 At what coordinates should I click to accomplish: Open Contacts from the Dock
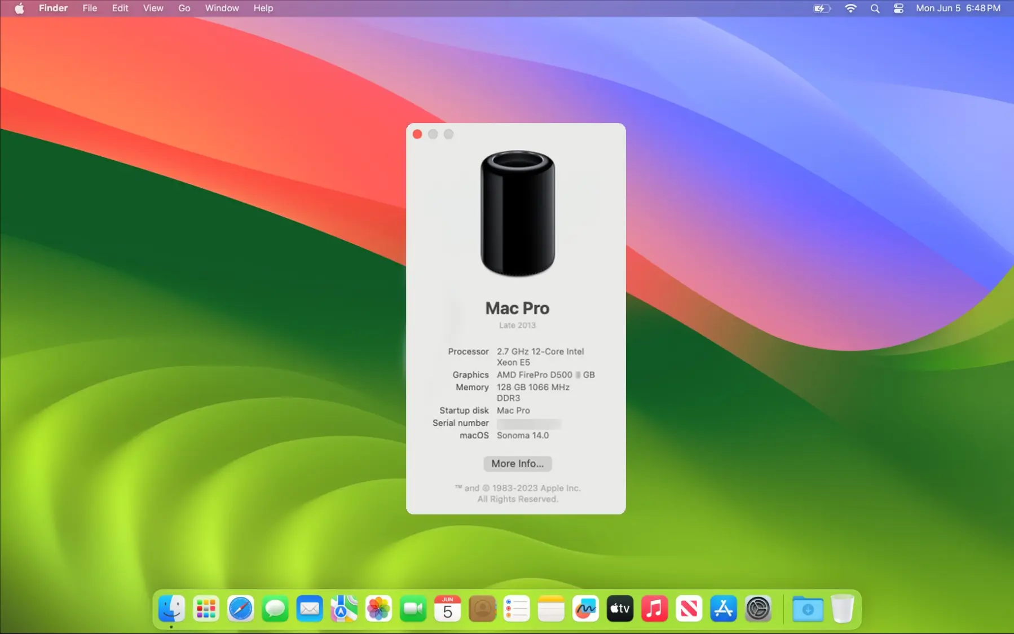tap(482, 609)
